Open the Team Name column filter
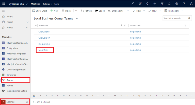Viewport: 195px width, 105px height. pos(125,25)
